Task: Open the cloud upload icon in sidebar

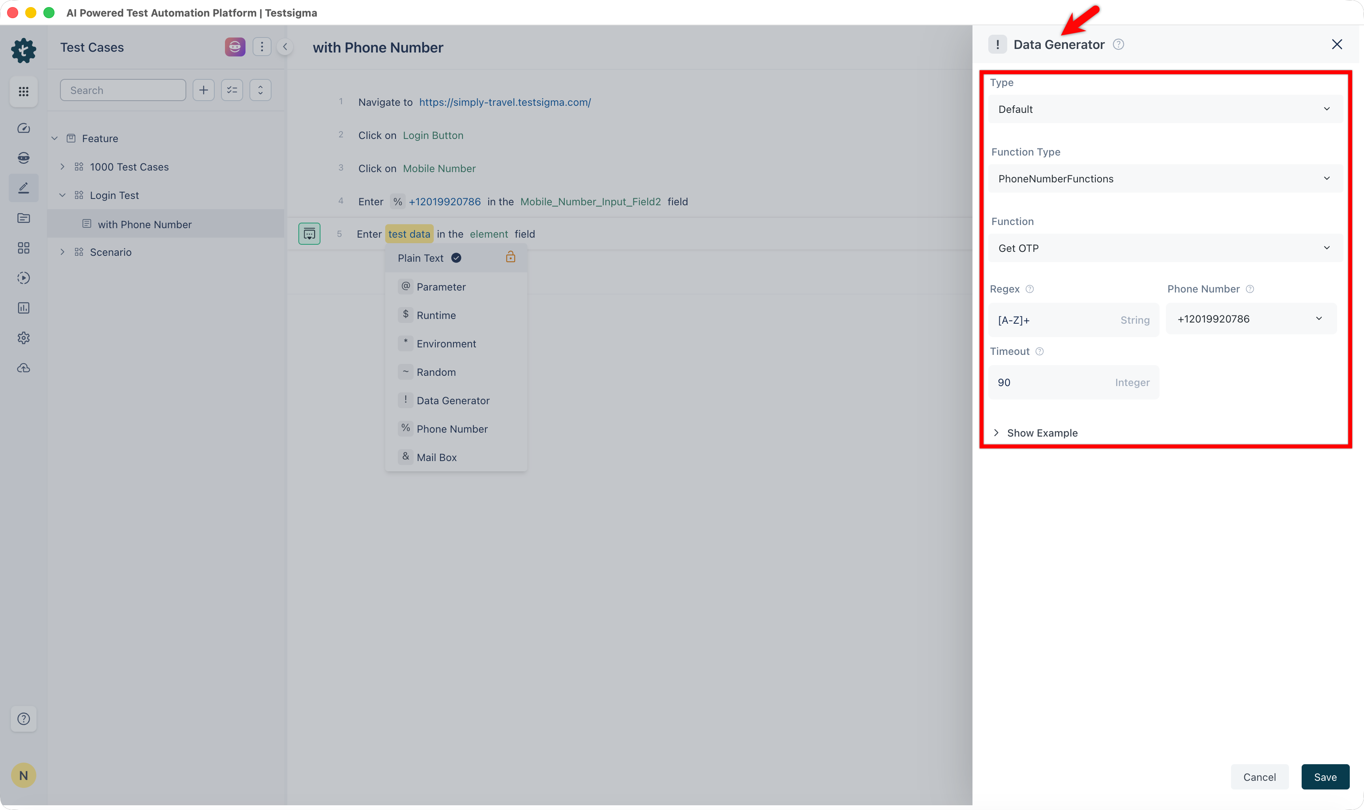Action: click(x=23, y=368)
